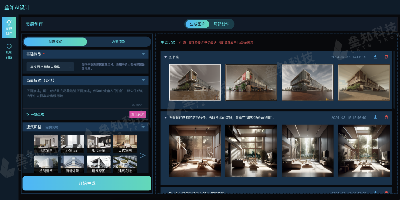This screenshot has height=200, width=400.
Task: Click the 开始生成 generate button
Action: [87, 183]
